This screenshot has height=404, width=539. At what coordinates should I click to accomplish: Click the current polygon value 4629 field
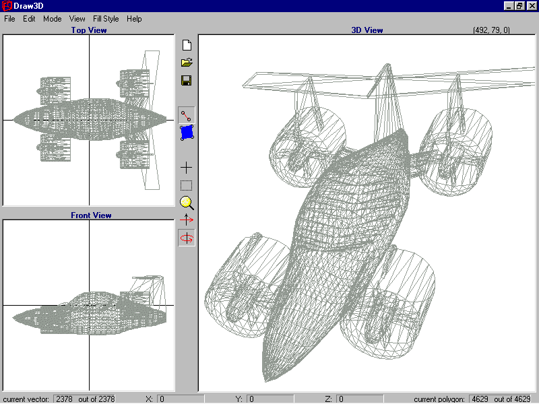pyautogui.click(x=501, y=399)
